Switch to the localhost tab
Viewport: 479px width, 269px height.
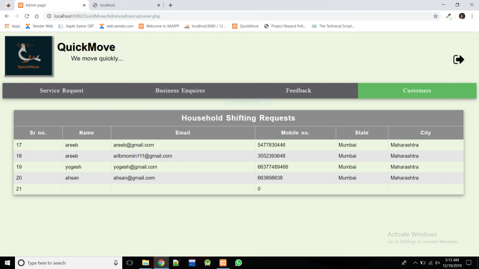pyautogui.click(x=126, y=5)
